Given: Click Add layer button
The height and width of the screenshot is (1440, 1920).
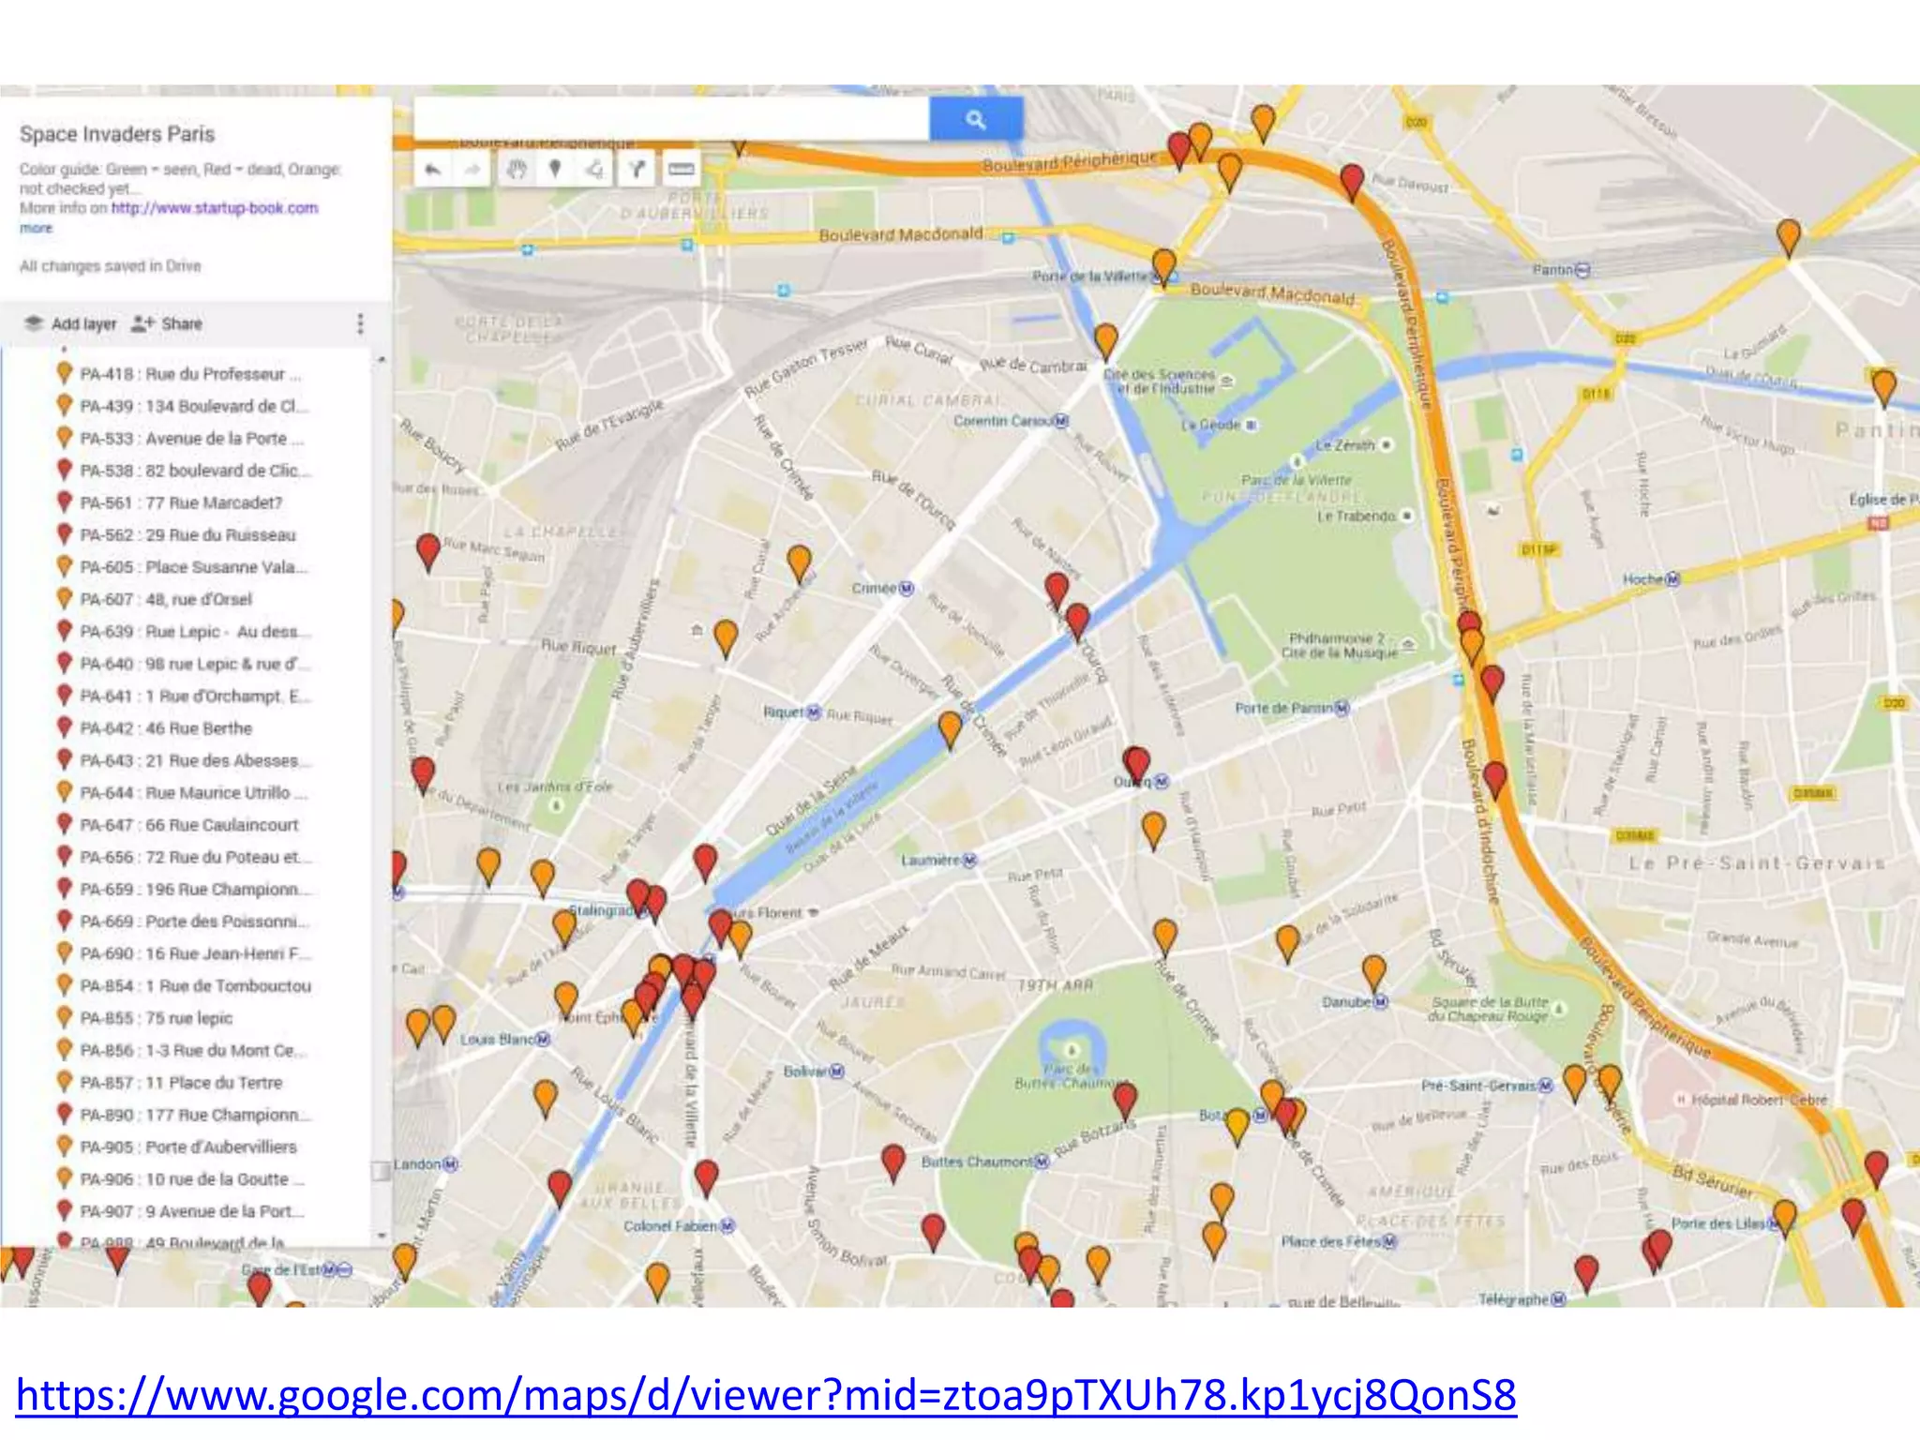Looking at the screenshot, I should 71,323.
